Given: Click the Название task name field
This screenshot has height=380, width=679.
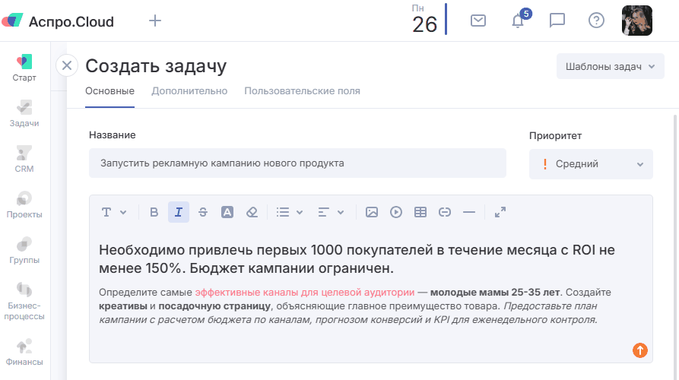Looking at the screenshot, I should click(297, 163).
